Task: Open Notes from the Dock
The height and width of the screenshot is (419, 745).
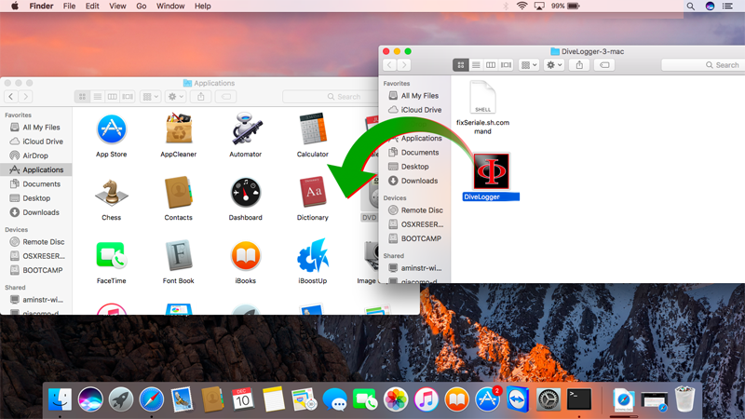Action: pos(273,399)
